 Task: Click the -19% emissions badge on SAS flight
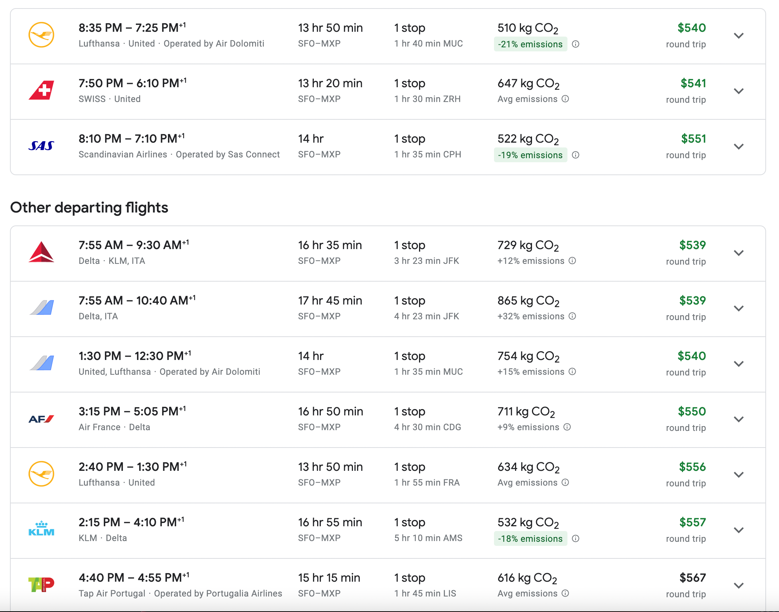tap(531, 155)
